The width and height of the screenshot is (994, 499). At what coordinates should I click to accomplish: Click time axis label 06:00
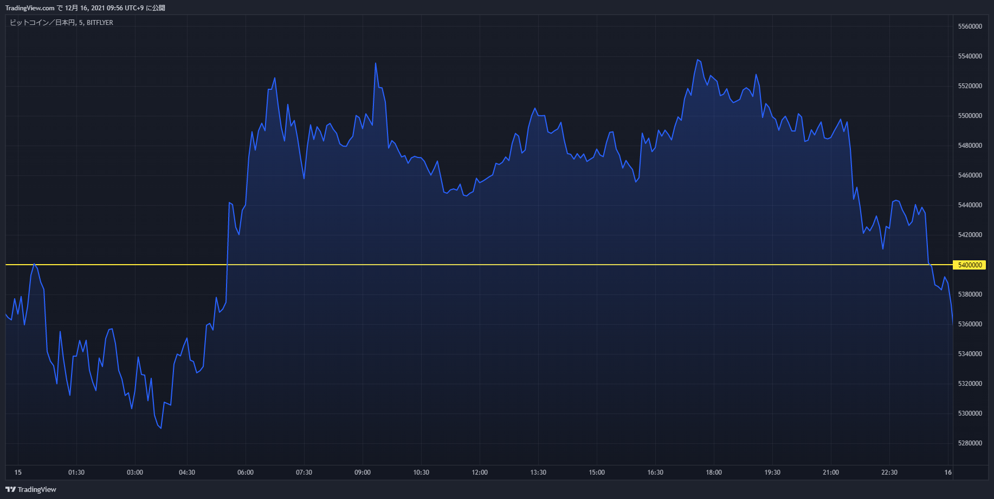point(246,472)
